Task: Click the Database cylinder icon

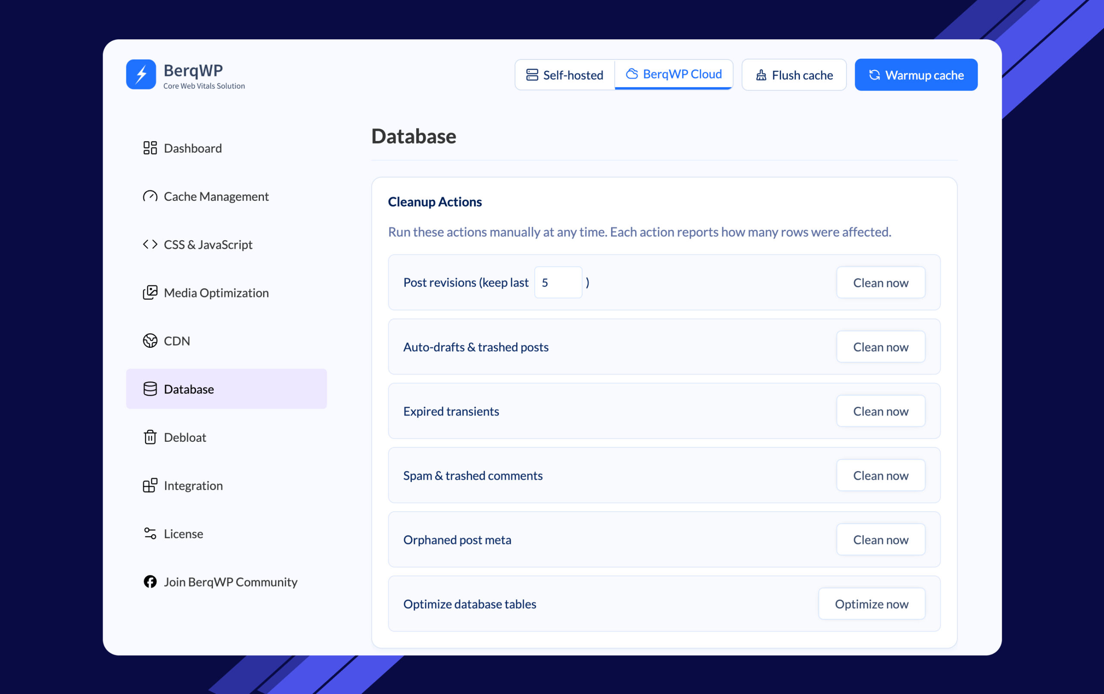Action: (x=150, y=389)
